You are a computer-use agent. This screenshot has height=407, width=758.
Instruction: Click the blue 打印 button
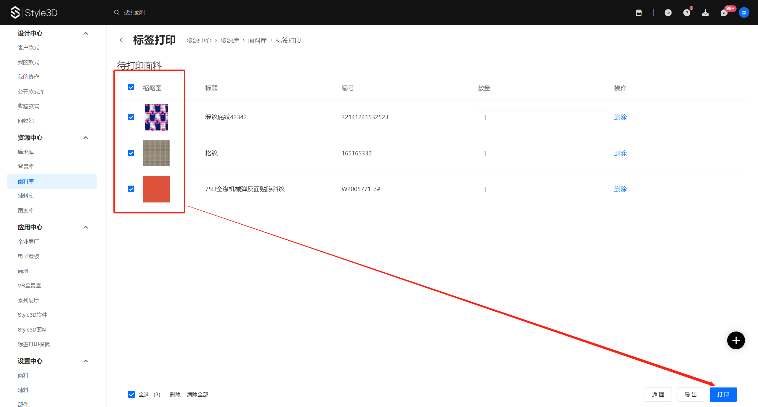[723, 394]
